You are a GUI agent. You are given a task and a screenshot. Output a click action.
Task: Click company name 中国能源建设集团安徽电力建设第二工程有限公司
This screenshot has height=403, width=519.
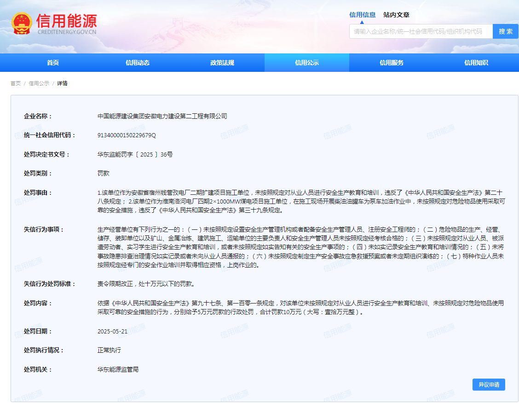162,117
